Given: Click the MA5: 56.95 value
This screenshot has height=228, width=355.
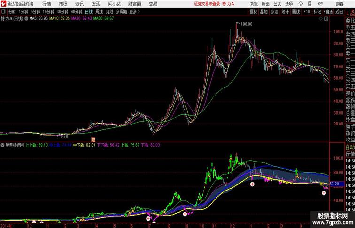Looking at the screenshot, I should point(39,19).
